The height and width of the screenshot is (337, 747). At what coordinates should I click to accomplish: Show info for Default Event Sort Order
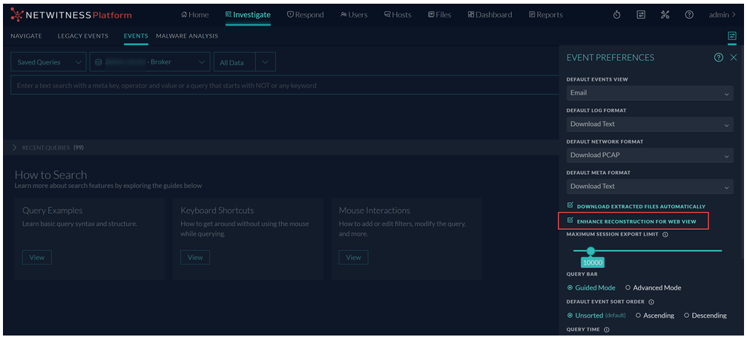click(x=651, y=301)
